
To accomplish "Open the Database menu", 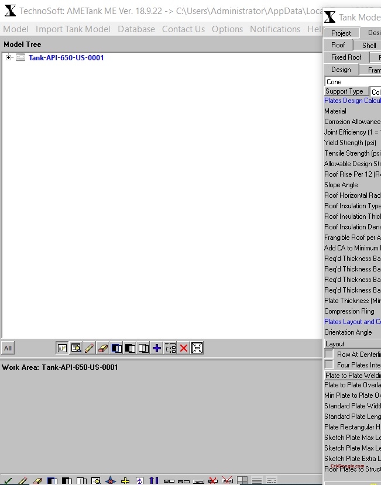I will pyautogui.click(x=136, y=29).
